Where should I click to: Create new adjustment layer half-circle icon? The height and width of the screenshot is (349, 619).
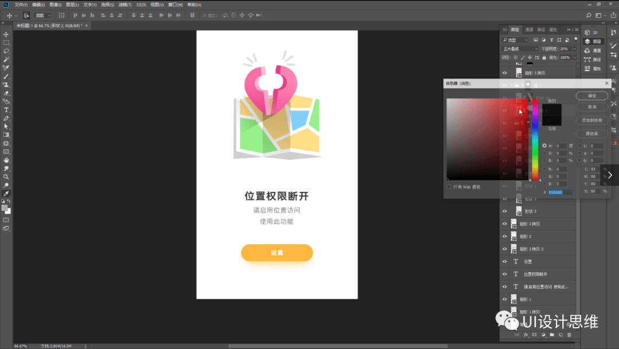coord(543,335)
